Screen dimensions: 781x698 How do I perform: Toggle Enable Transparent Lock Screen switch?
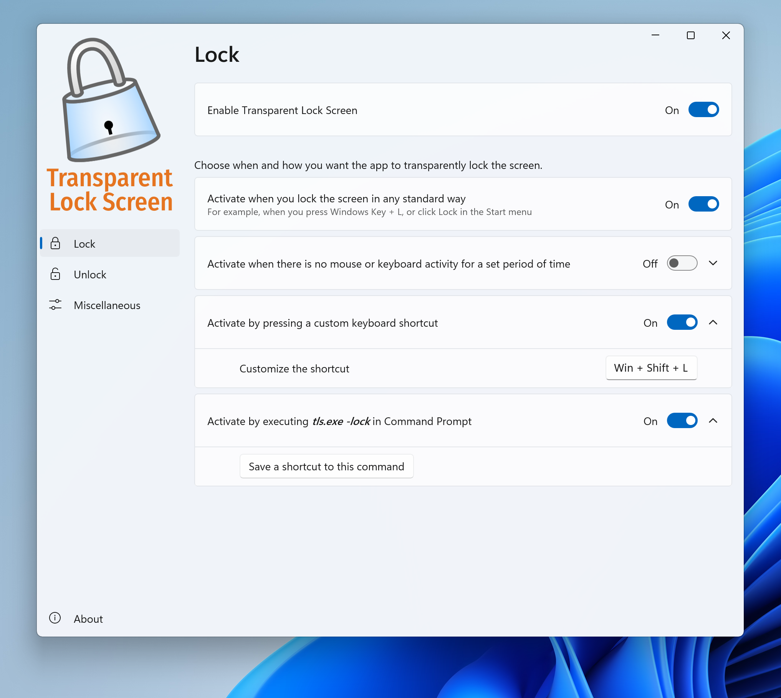(x=703, y=110)
